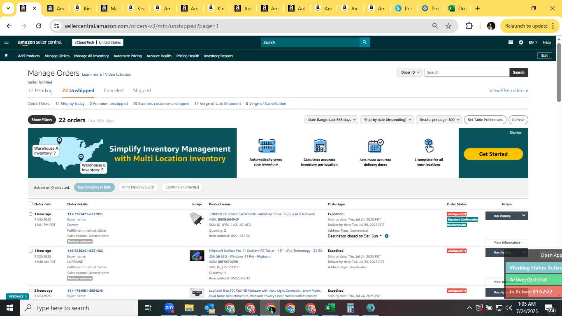Screen dimensions: 562x316
Task: Open Zoom from the taskbar
Action: [169, 308]
